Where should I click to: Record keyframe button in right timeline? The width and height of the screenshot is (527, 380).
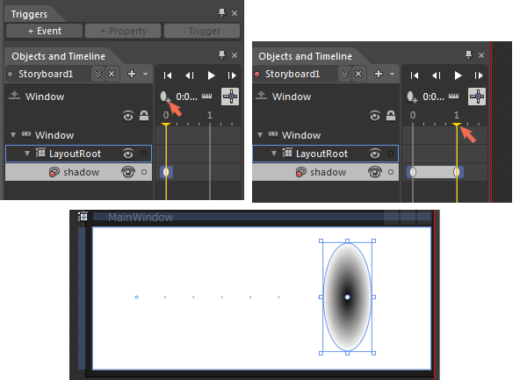[412, 97]
